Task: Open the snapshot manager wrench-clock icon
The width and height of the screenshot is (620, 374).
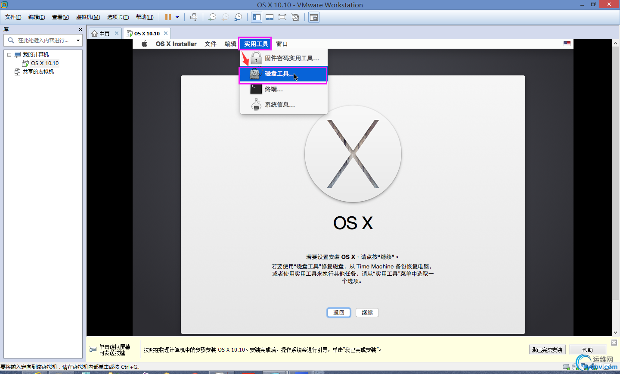Action: tap(238, 17)
